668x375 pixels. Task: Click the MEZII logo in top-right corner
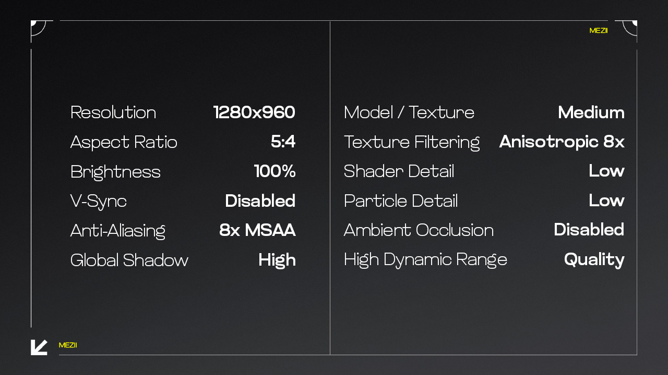(598, 31)
